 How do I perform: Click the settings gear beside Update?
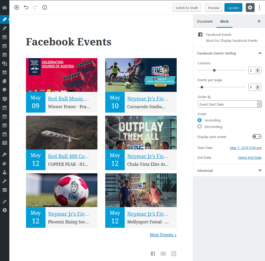coord(250,8)
